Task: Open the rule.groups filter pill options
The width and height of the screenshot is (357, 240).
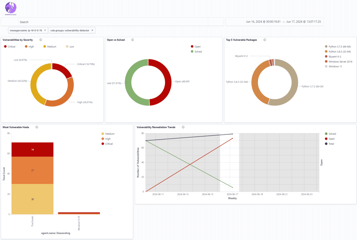Action: tap(69, 30)
